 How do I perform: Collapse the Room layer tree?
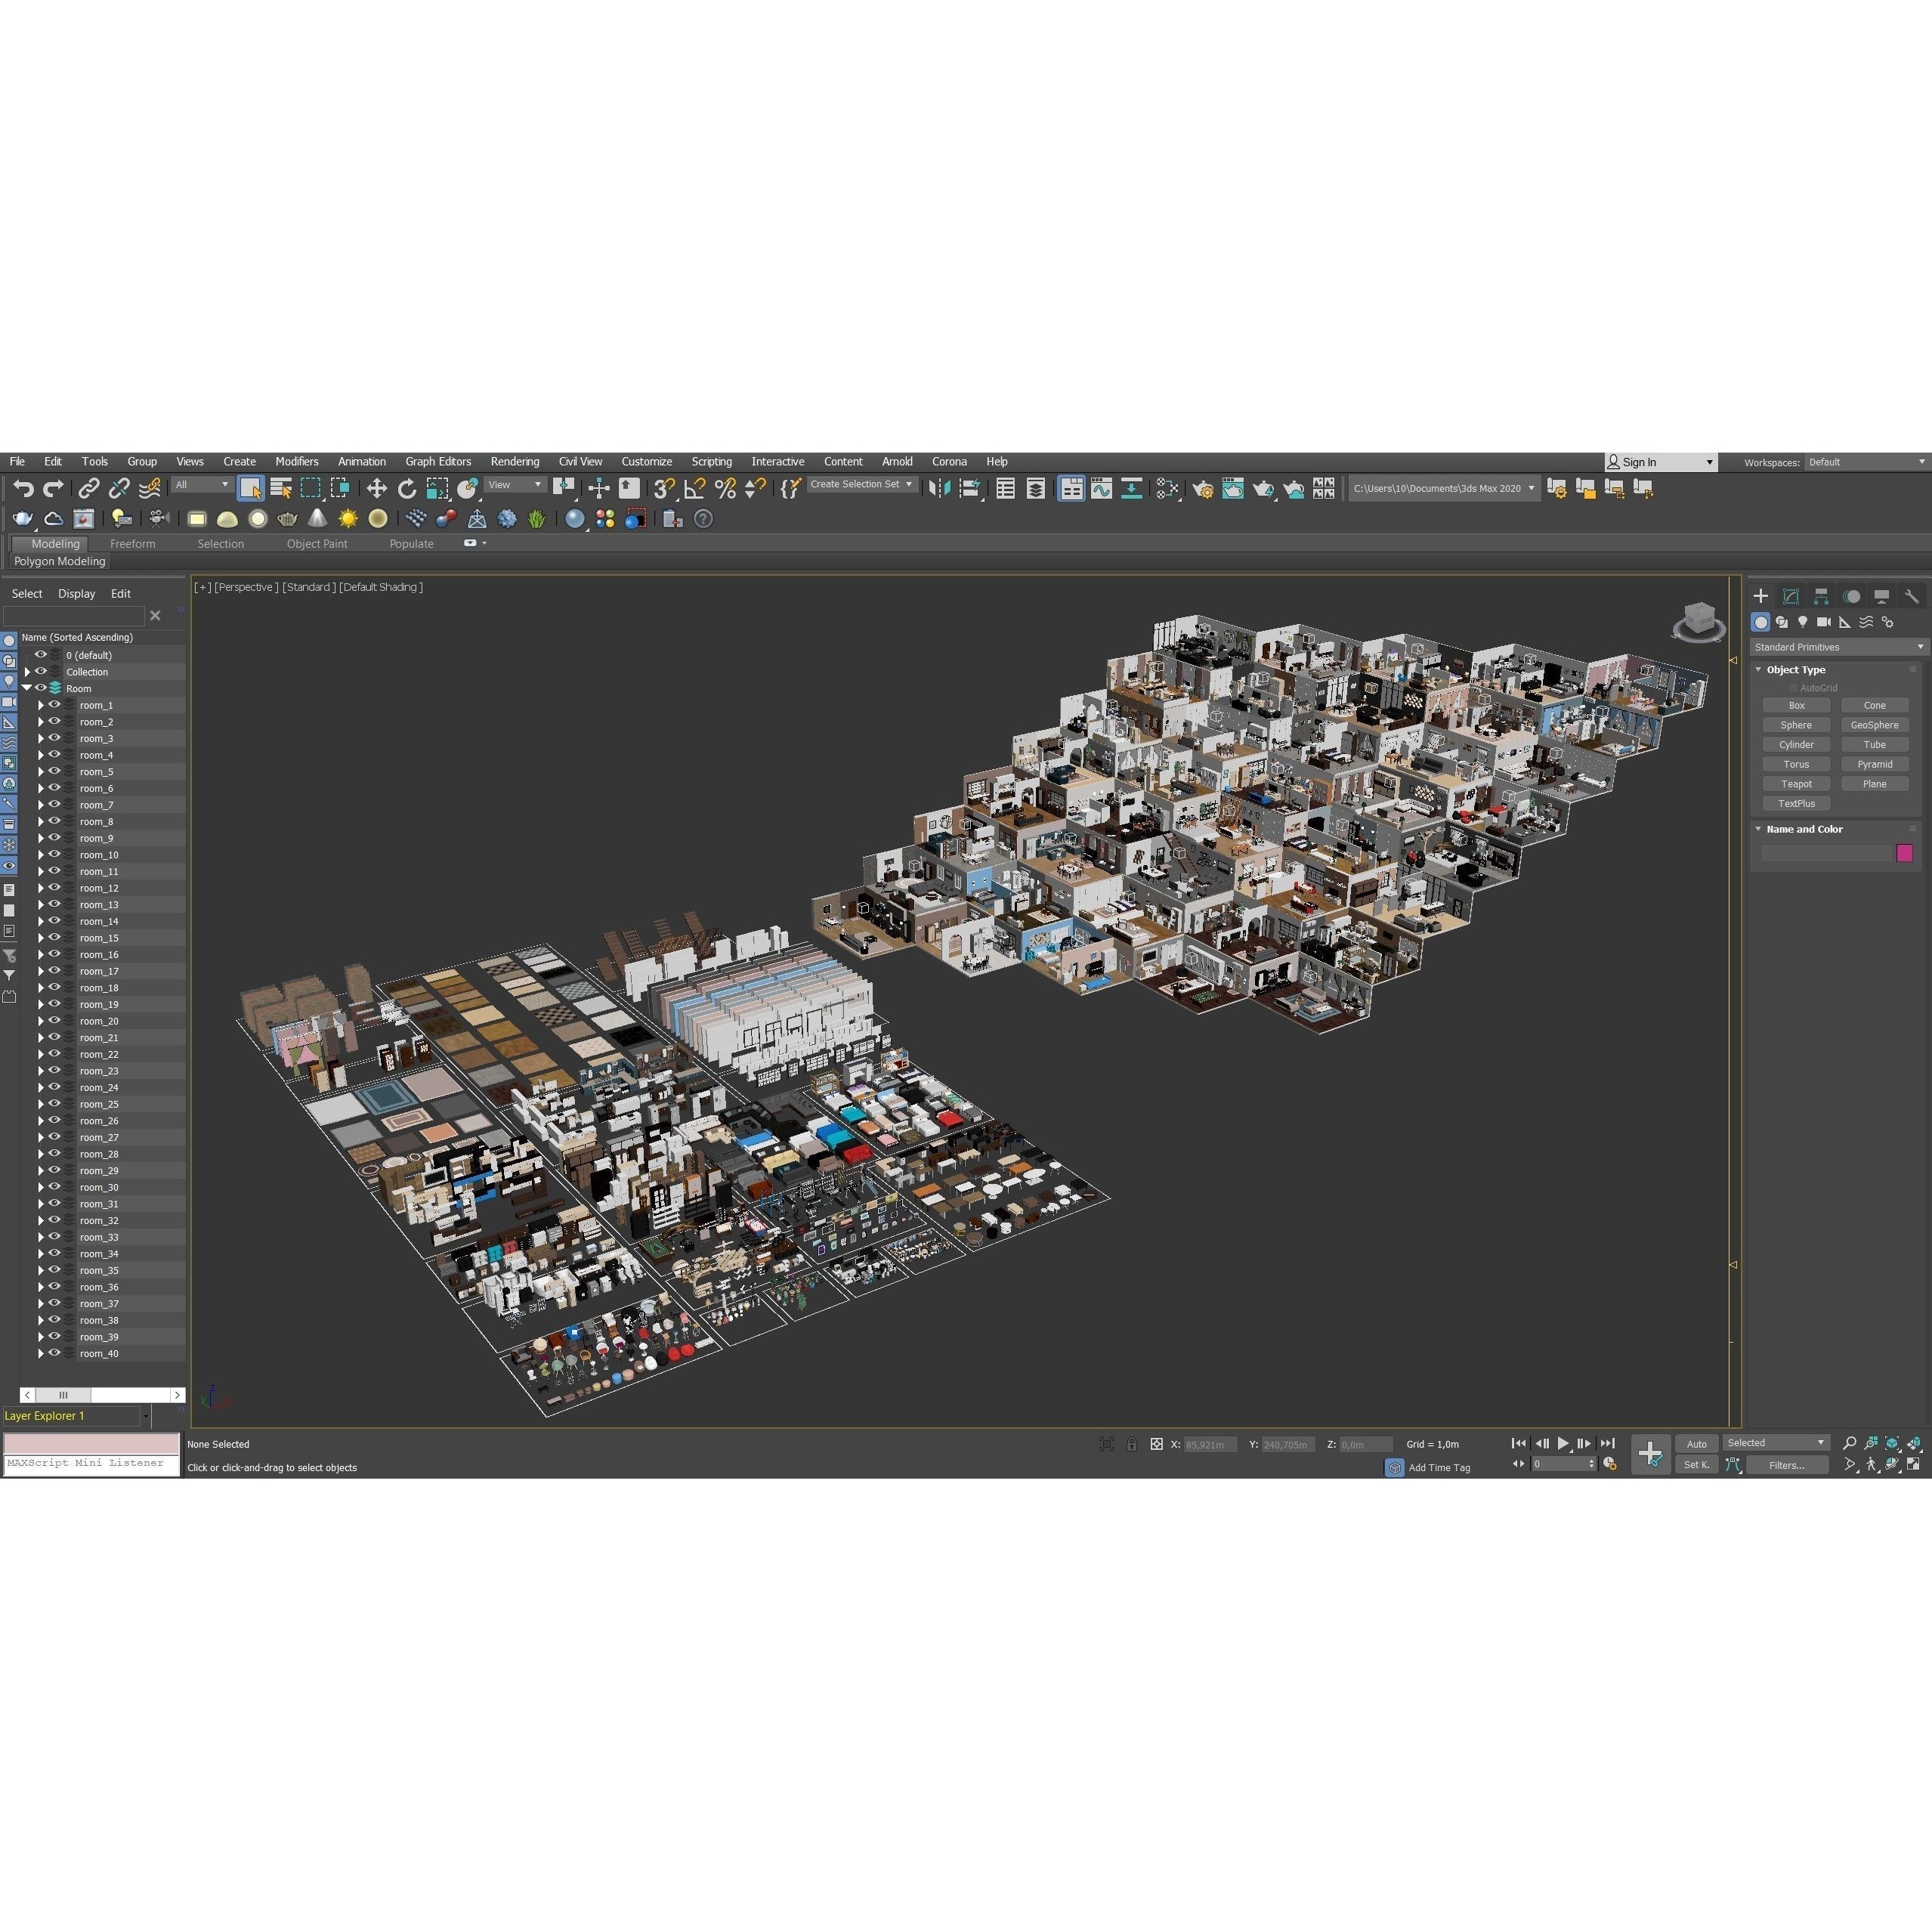(x=28, y=688)
